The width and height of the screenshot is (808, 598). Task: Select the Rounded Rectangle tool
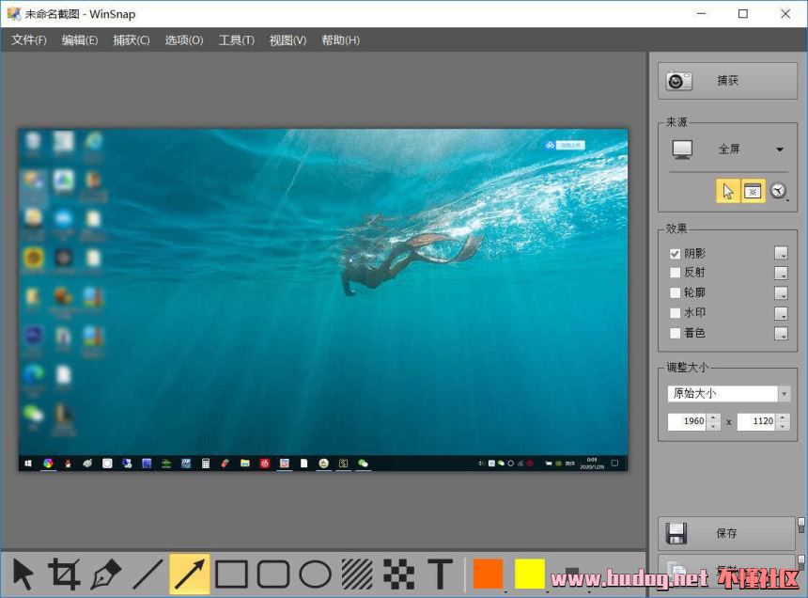click(273, 574)
